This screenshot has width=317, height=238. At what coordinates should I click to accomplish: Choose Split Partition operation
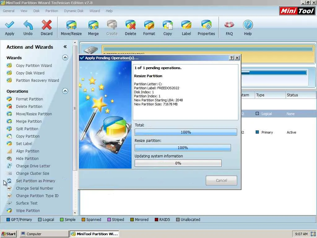[x=27, y=129]
